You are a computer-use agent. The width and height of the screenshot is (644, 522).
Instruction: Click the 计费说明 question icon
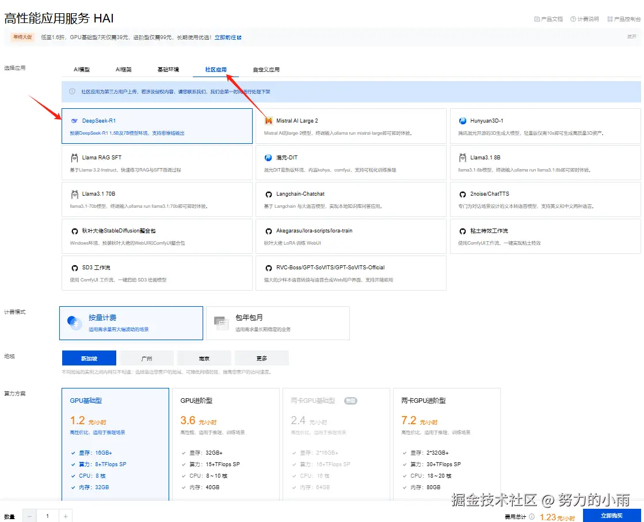coord(573,20)
